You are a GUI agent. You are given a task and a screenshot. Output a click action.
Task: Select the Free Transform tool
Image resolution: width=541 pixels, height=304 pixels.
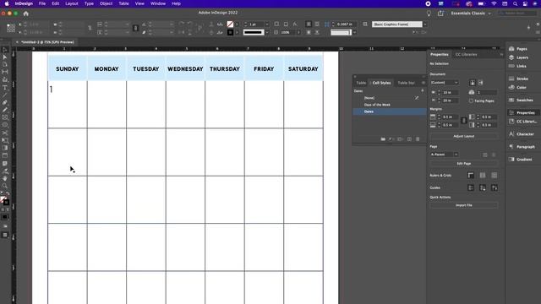coord(5,140)
